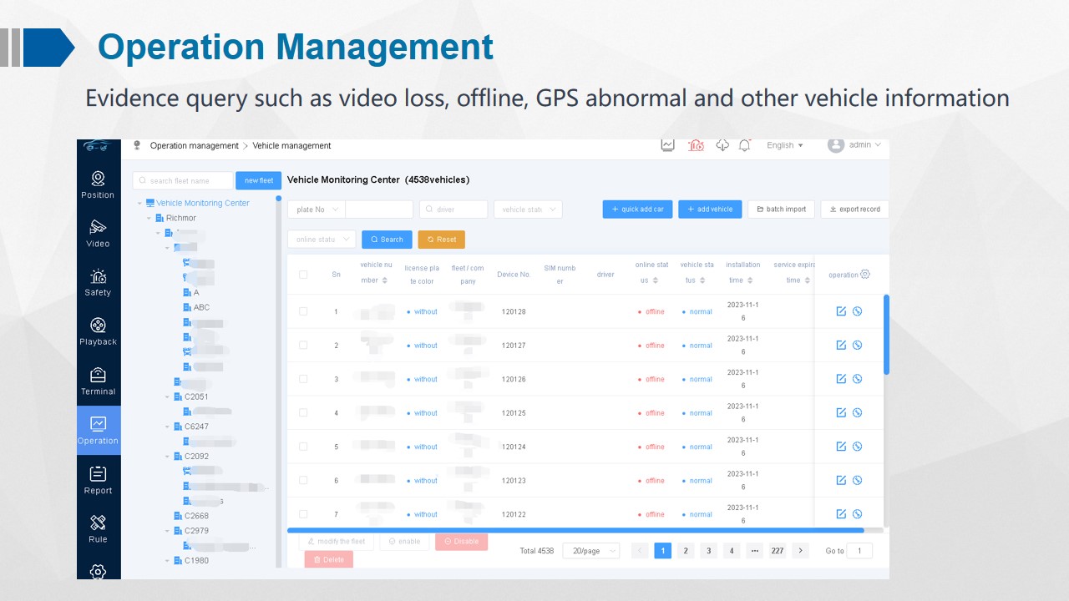Open the 20/page size dropdown
This screenshot has height=601, width=1069.
[591, 551]
